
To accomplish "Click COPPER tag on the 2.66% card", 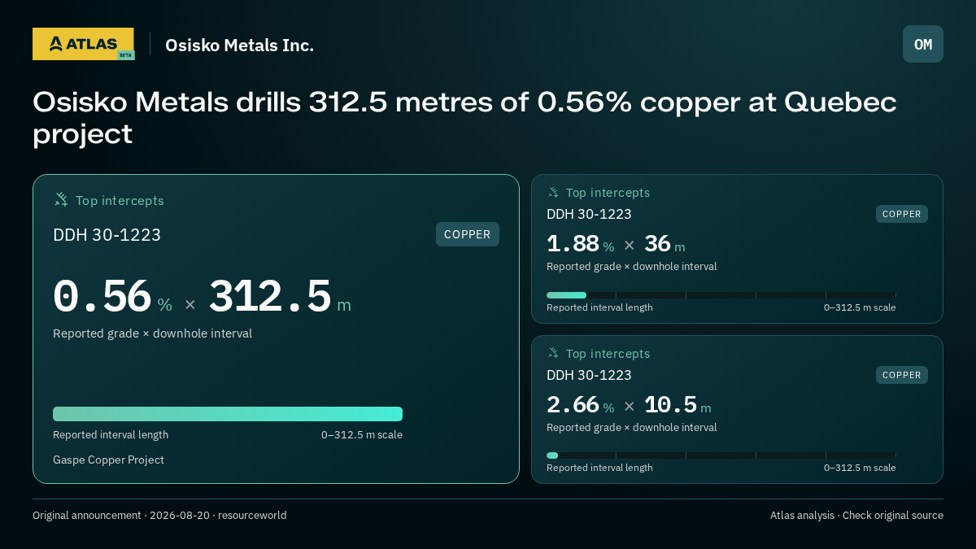I will [902, 375].
